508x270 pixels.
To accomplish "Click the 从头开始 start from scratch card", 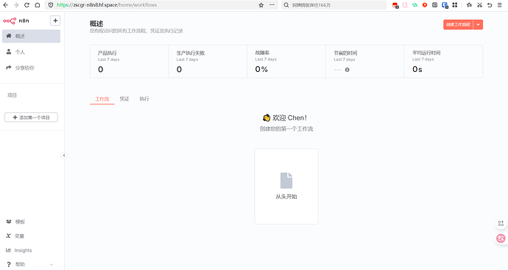I will (x=286, y=186).
